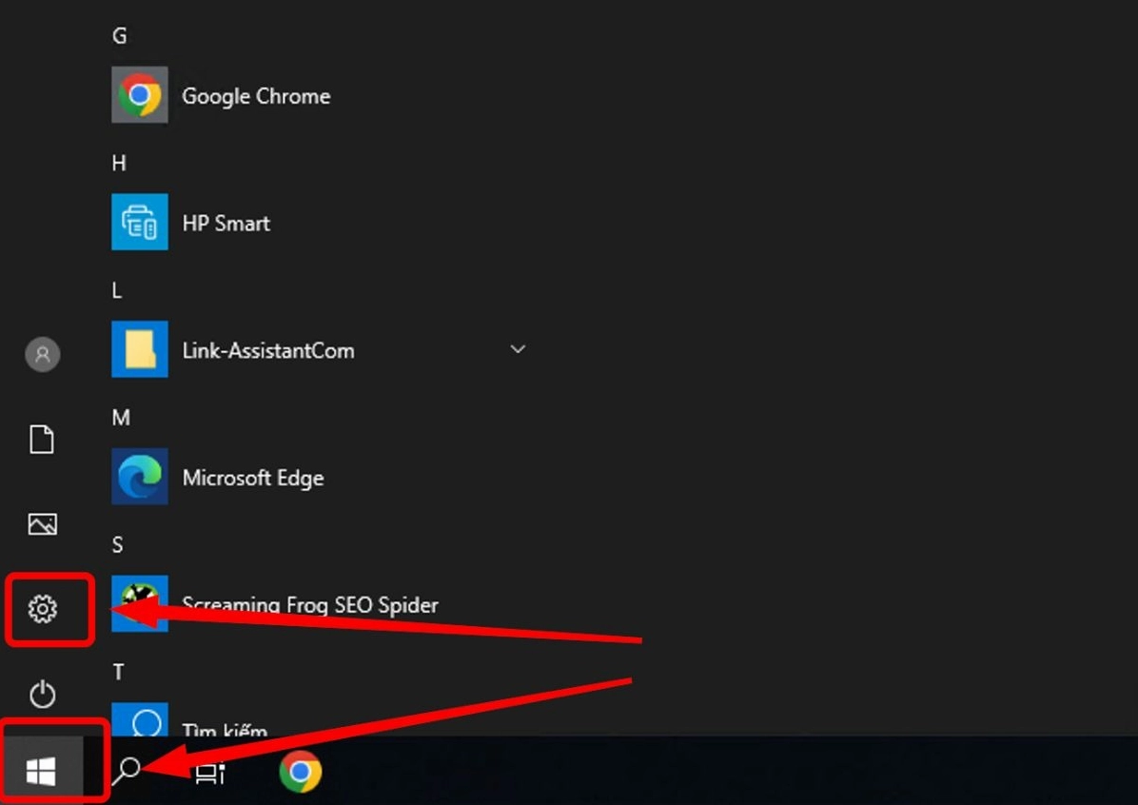Open Windows Settings via the gear icon
This screenshot has width=1138, height=805.
tap(42, 610)
